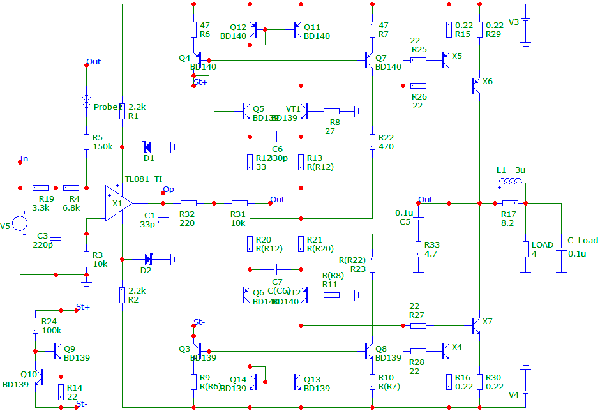Image resolution: width=600 pixels, height=411 pixels.
Task: Click transistor Q6 symbol
Action: point(246,295)
